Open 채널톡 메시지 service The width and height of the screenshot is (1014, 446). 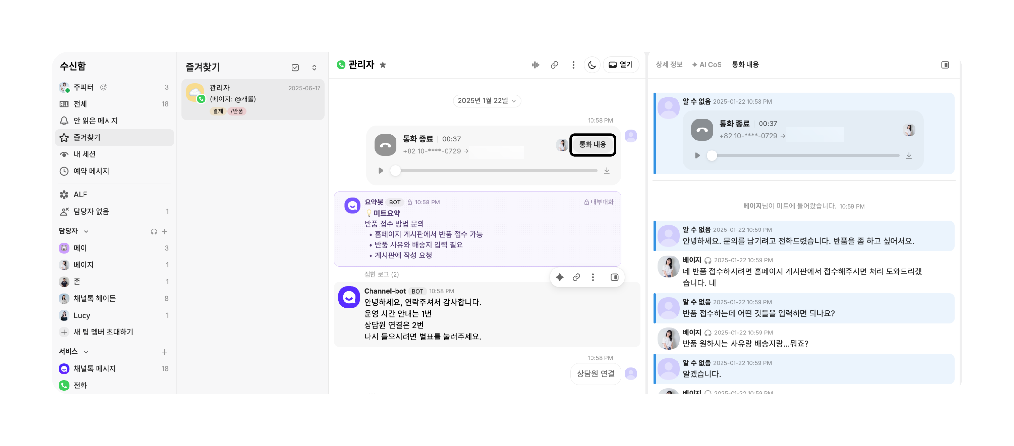pos(114,368)
